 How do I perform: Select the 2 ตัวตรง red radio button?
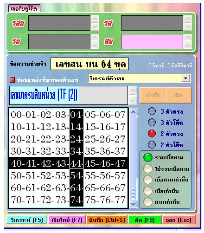152,134
